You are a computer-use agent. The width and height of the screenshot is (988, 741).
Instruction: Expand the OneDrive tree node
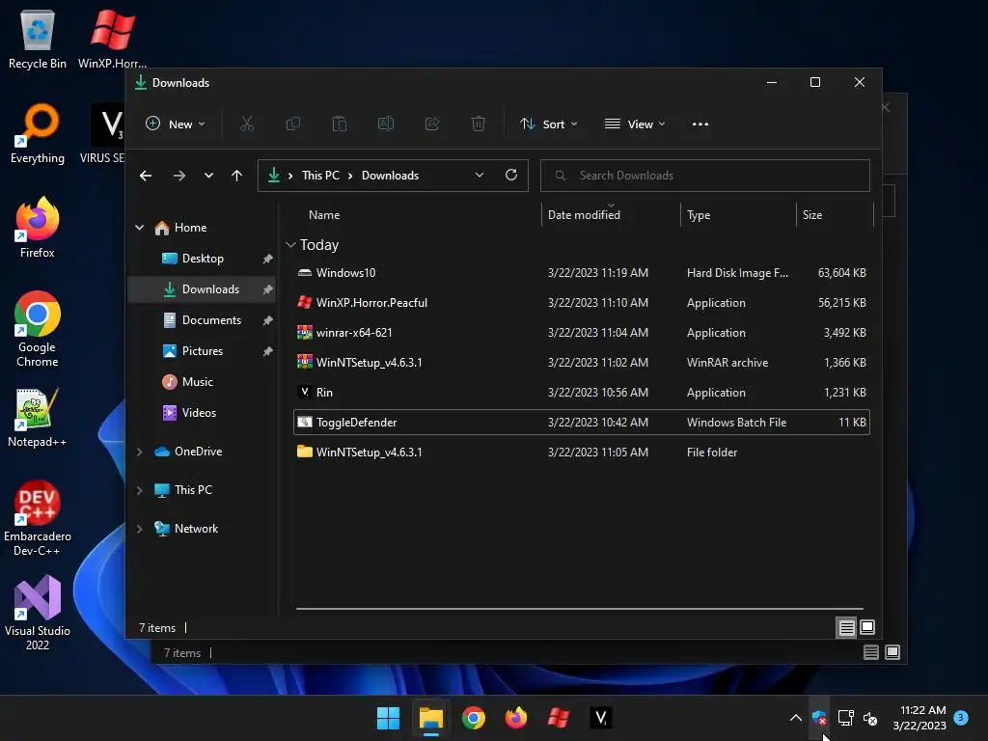coord(139,452)
